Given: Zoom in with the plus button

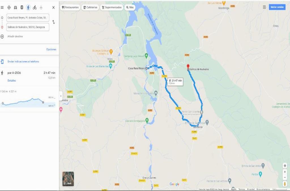Looking at the screenshot, I should [285, 172].
